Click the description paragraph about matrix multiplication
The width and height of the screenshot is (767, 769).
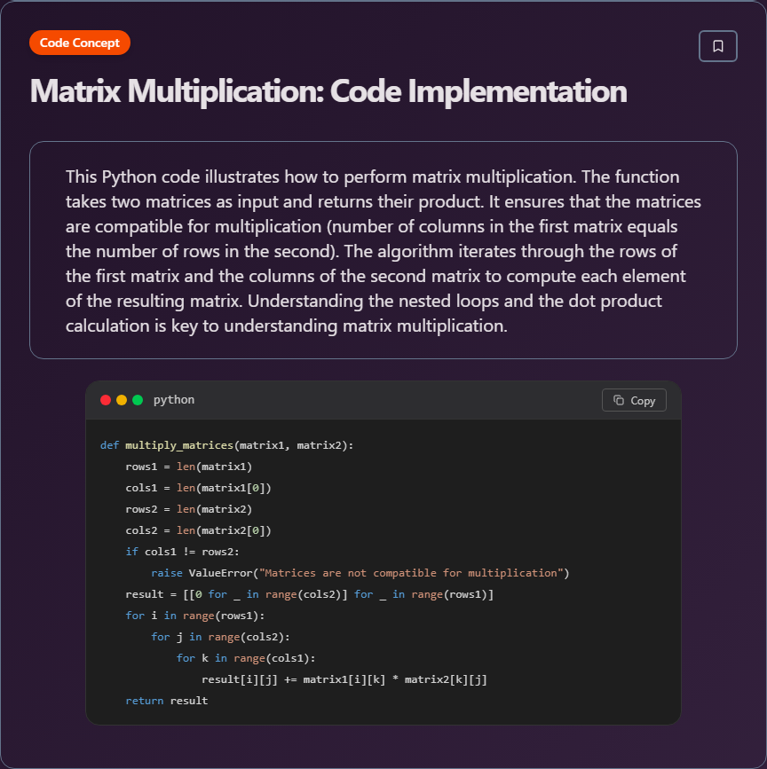pos(383,251)
